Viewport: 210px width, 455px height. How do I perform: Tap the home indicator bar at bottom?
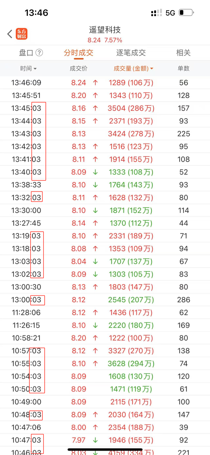point(105,449)
